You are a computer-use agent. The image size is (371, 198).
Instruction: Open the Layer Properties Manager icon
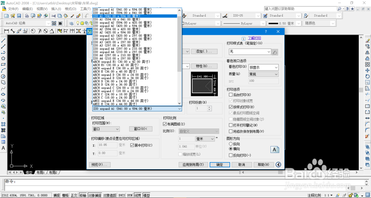click(x=71, y=23)
